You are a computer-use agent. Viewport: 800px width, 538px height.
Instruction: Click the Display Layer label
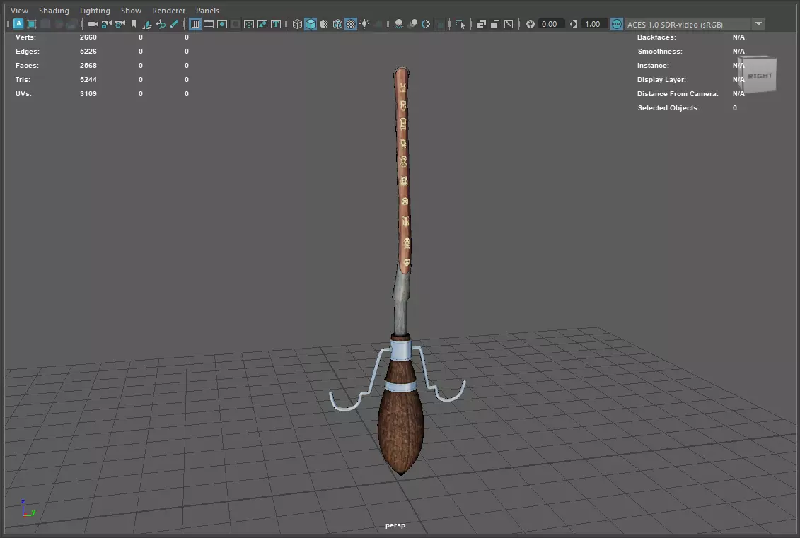click(x=661, y=80)
